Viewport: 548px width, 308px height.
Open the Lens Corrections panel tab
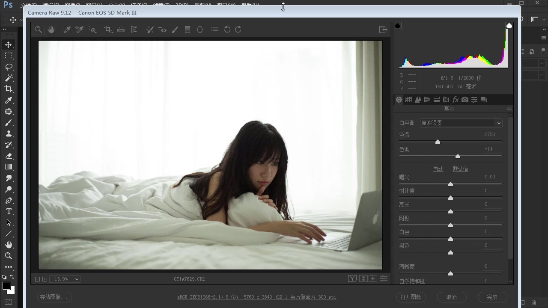(x=446, y=100)
